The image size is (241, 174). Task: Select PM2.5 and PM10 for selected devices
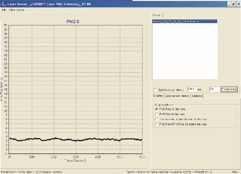[x=156, y=124]
